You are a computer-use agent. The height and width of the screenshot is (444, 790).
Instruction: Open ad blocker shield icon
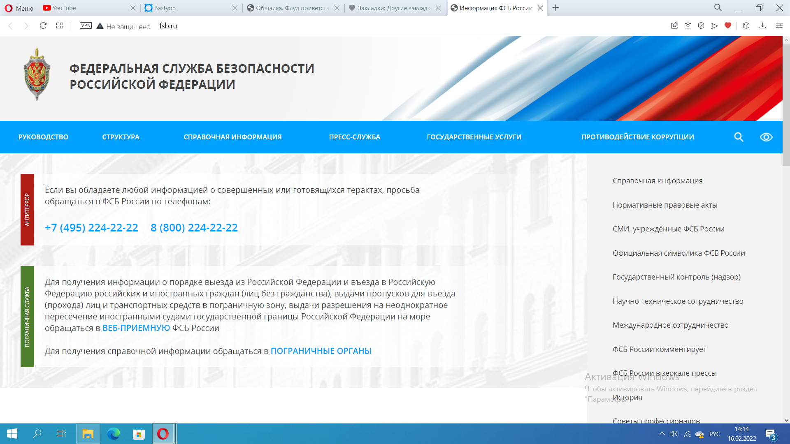[701, 25]
